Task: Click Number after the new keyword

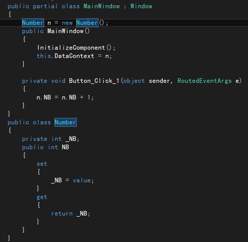Action: (87, 23)
